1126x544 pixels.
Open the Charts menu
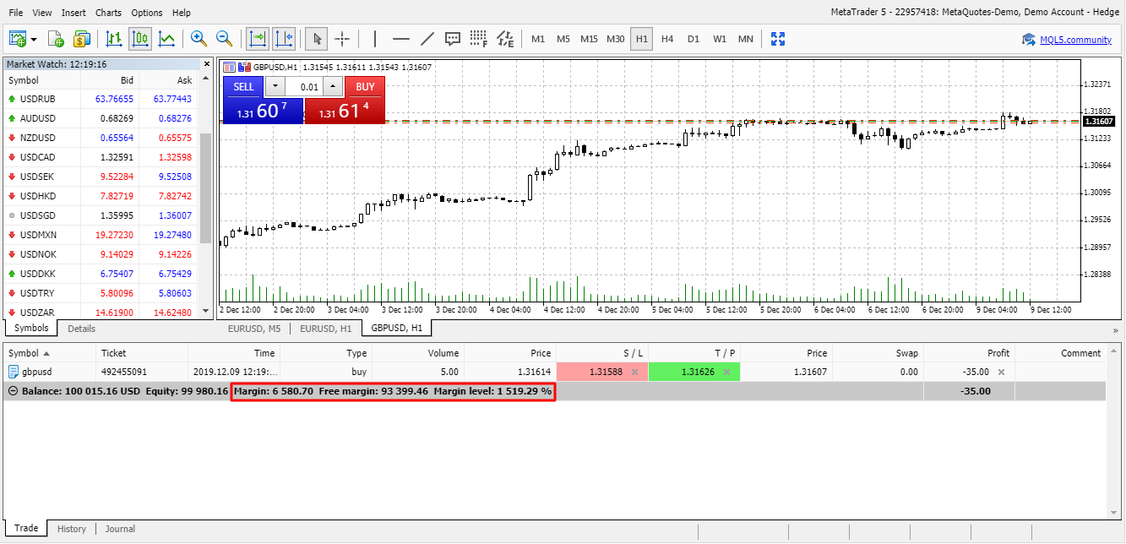pyautogui.click(x=108, y=13)
